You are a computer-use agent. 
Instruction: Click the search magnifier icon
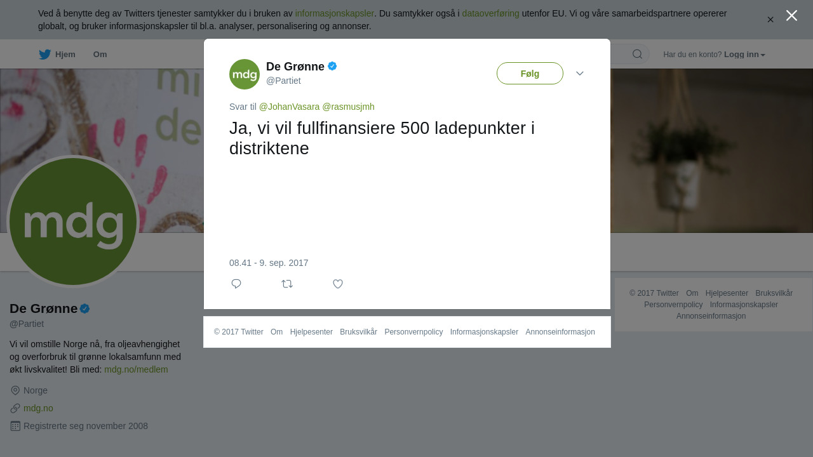[x=637, y=54]
